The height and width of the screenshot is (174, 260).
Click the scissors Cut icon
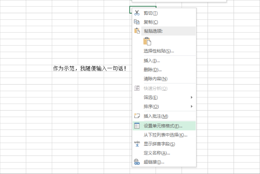(x=137, y=13)
